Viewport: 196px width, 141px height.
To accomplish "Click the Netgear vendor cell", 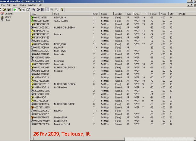I will click(119, 124).
